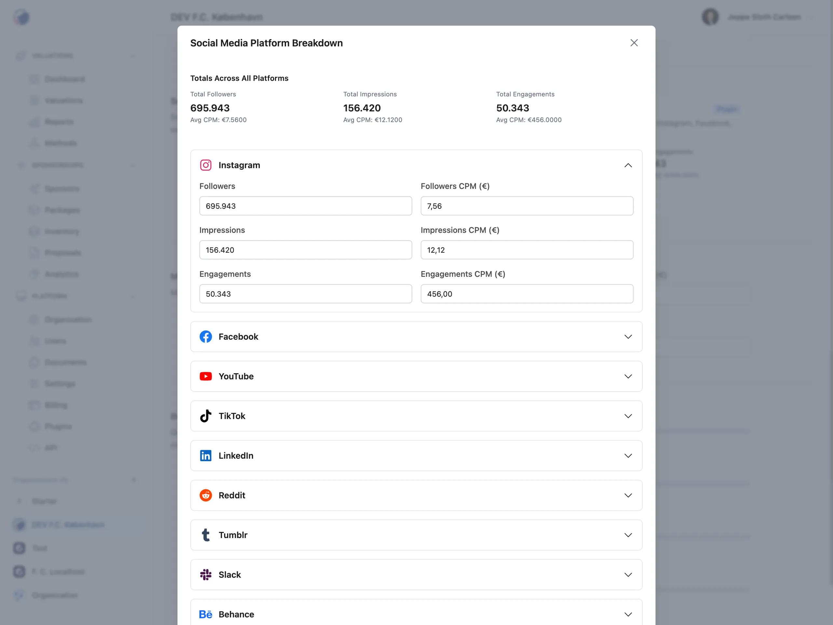The width and height of the screenshot is (833, 625).
Task: Expand the Slack section chevron
Action: [x=628, y=575]
